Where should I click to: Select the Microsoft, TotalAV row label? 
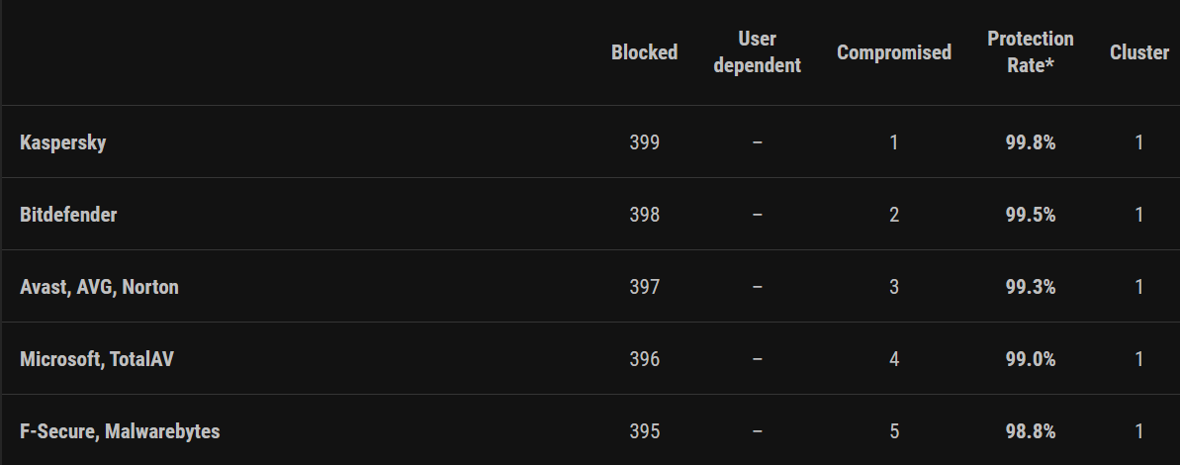pyautogui.click(x=96, y=360)
